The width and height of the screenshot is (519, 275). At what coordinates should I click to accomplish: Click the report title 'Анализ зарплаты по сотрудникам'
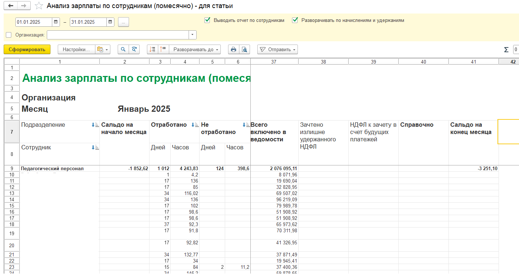coord(136,78)
